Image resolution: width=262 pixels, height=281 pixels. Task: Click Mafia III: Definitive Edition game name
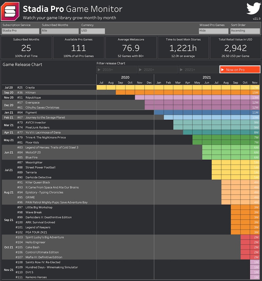coord(44,257)
